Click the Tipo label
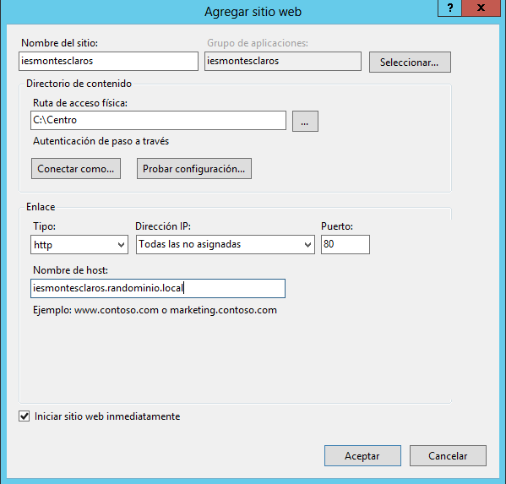This screenshot has width=506, height=484. click(x=44, y=226)
